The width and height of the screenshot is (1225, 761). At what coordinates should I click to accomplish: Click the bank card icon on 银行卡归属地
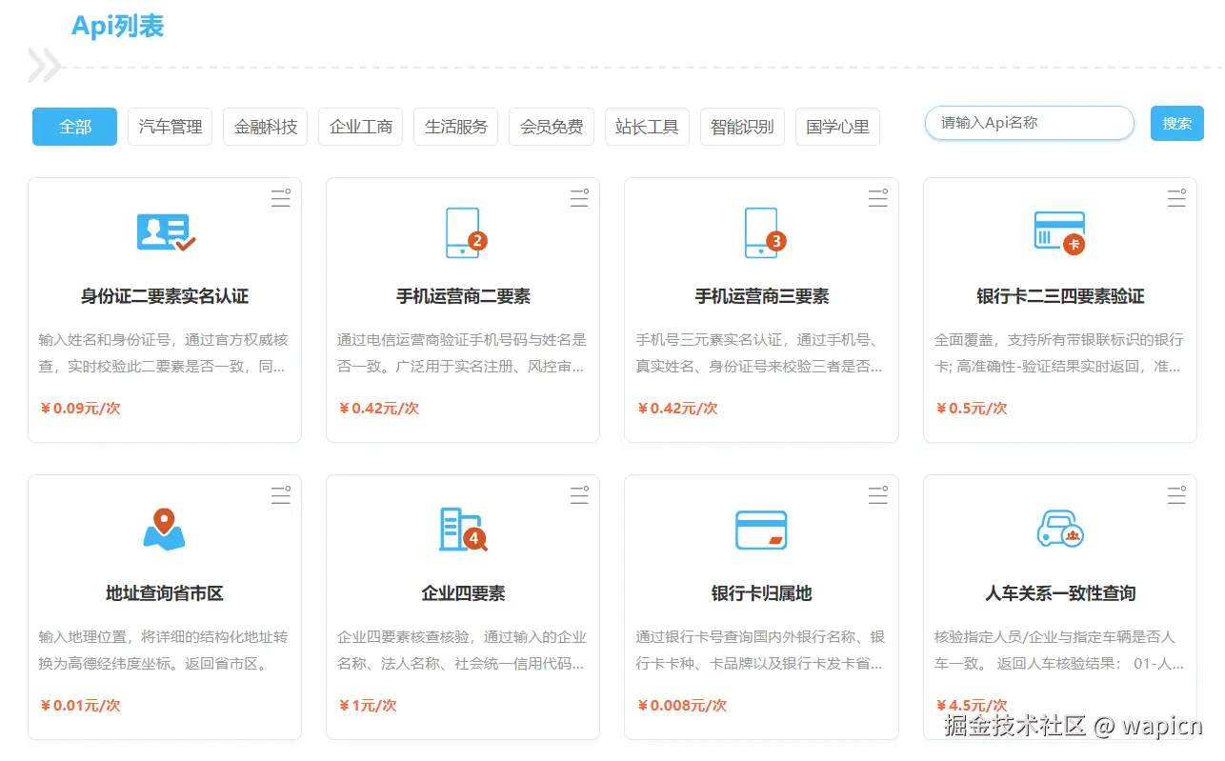click(761, 530)
